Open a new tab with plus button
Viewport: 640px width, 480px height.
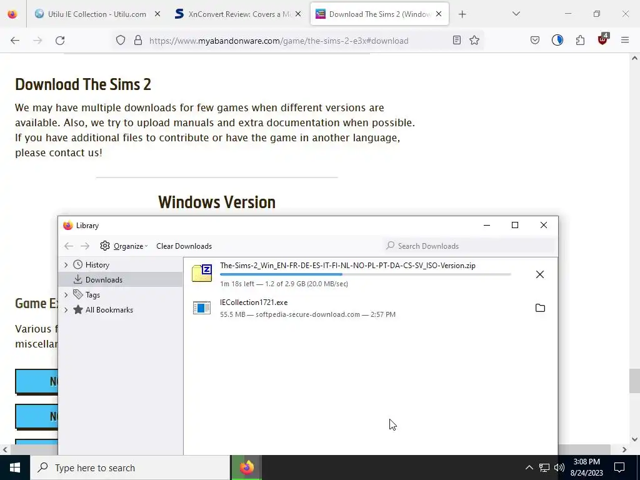[462, 14]
